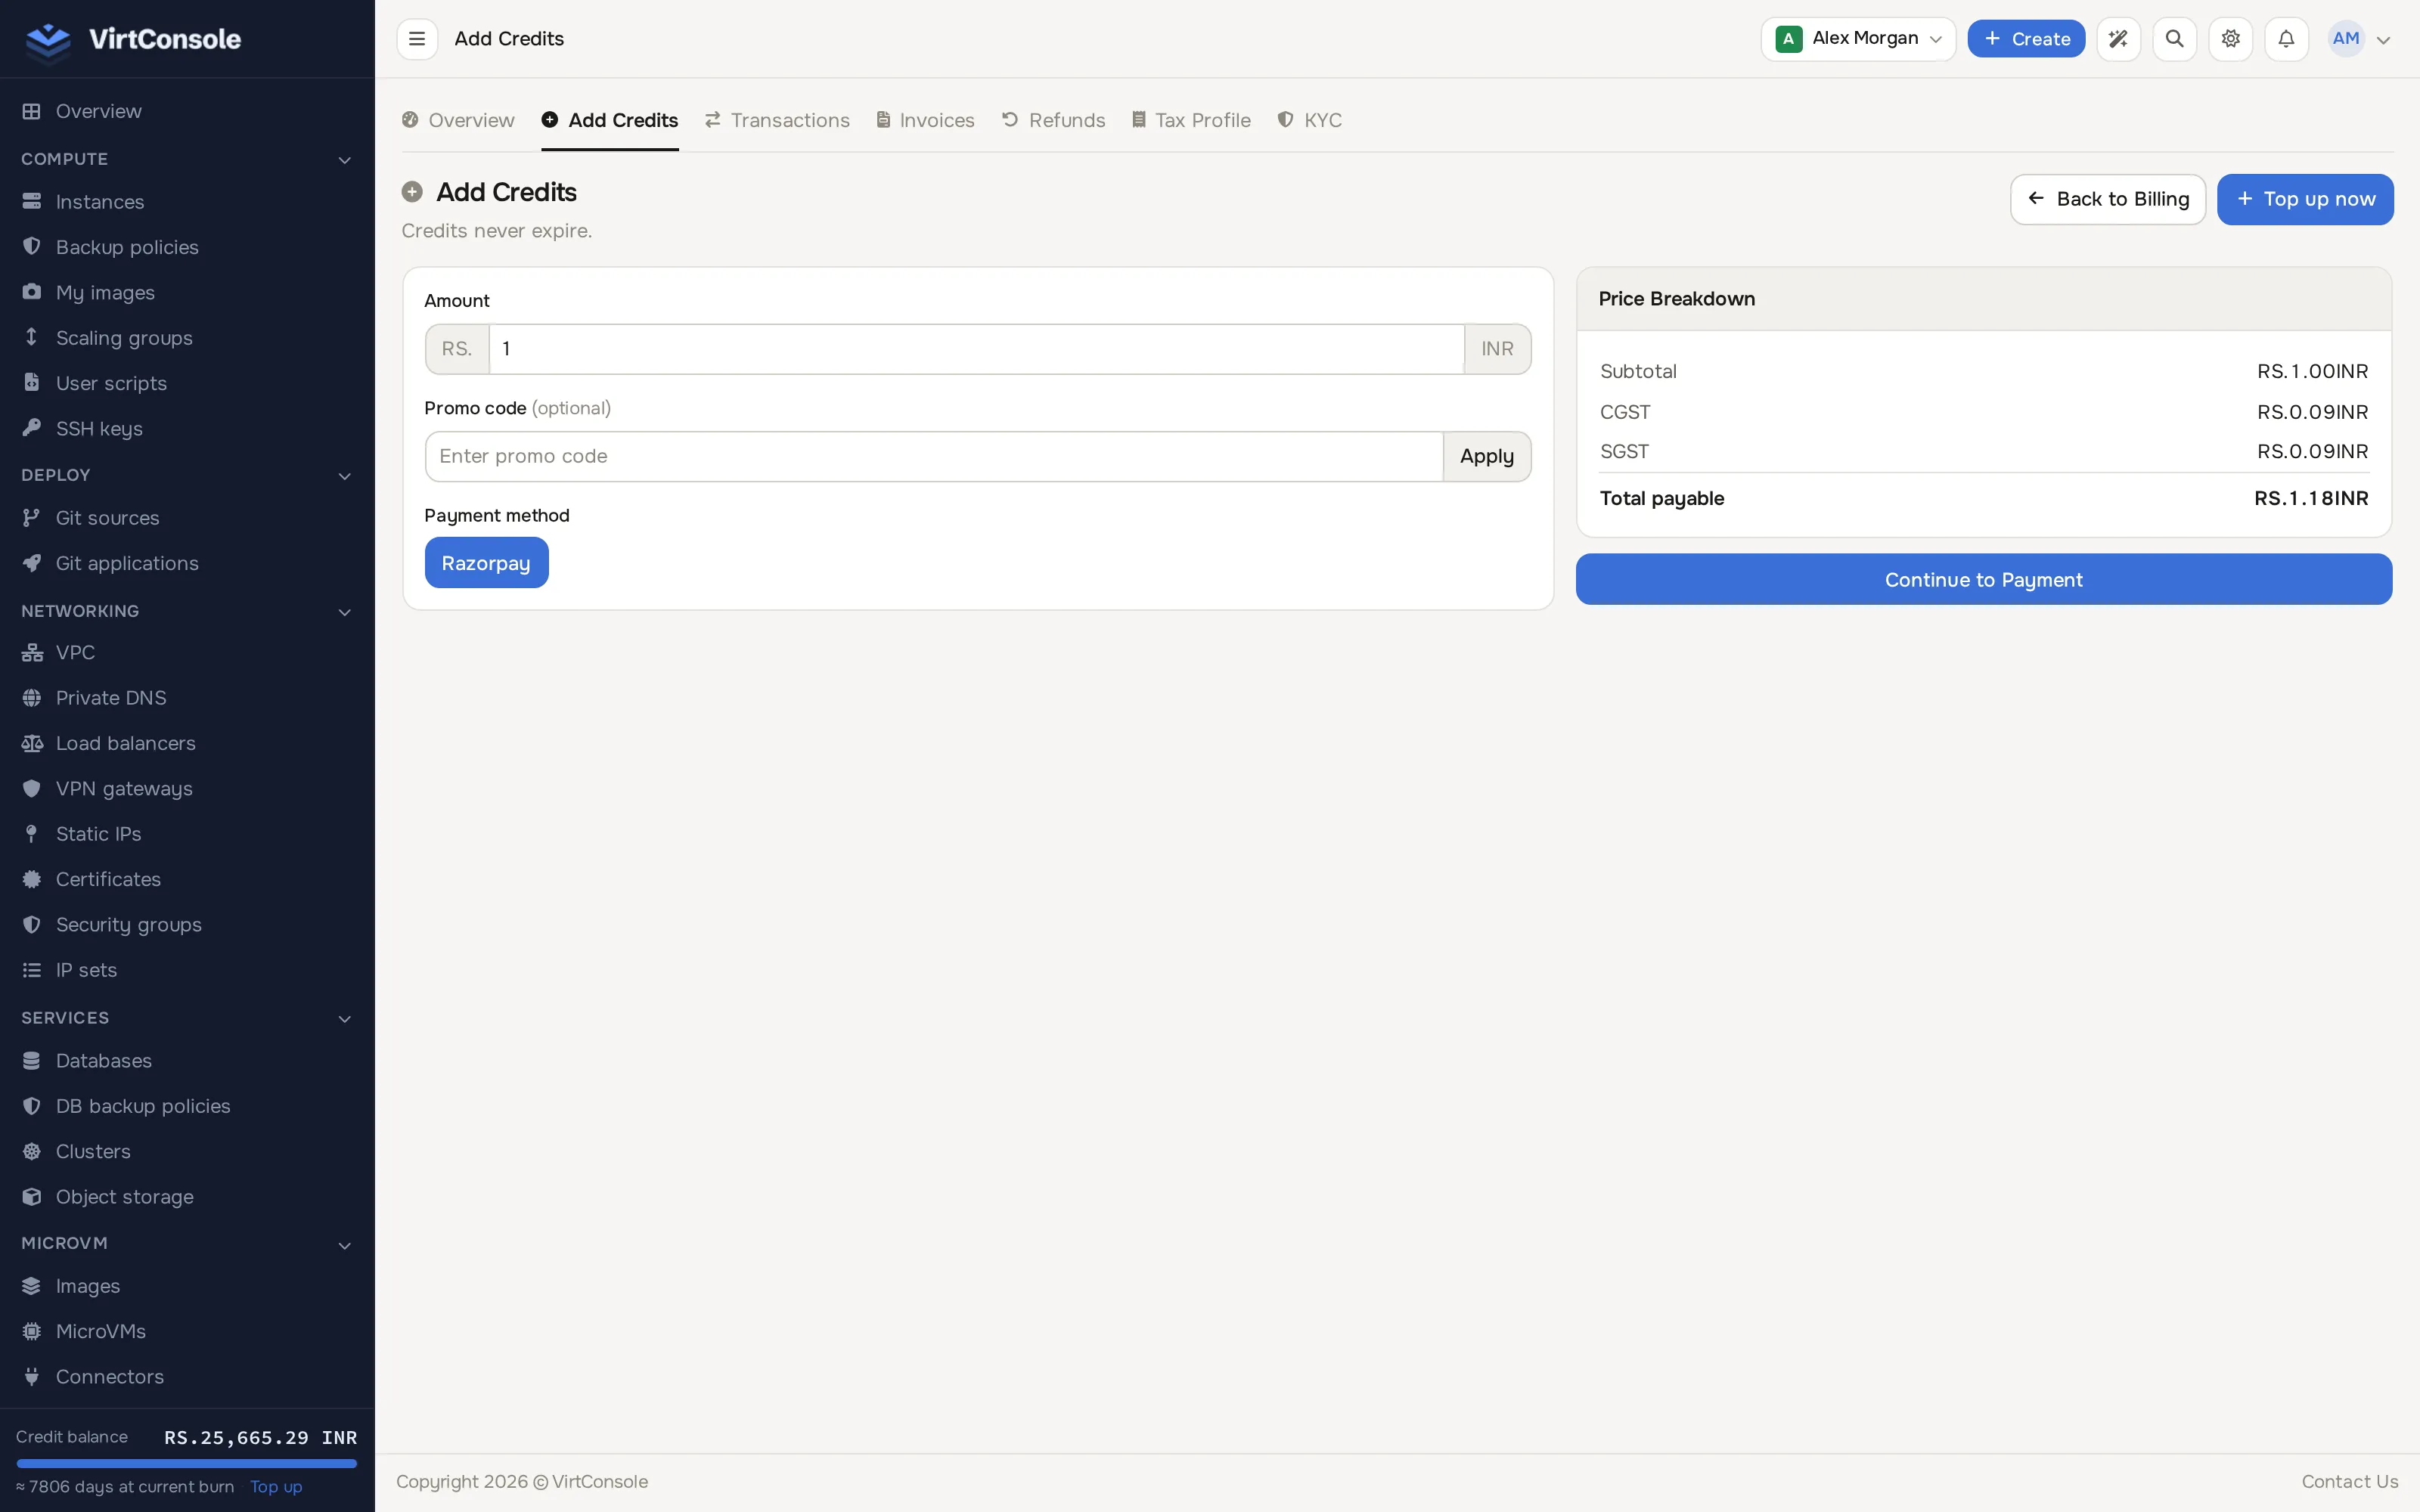The image size is (2420, 1512).
Task: Open MicroVMs in the sidebar
Action: pyautogui.click(x=187, y=1331)
